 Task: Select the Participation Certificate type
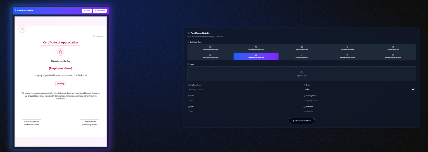click(x=210, y=56)
